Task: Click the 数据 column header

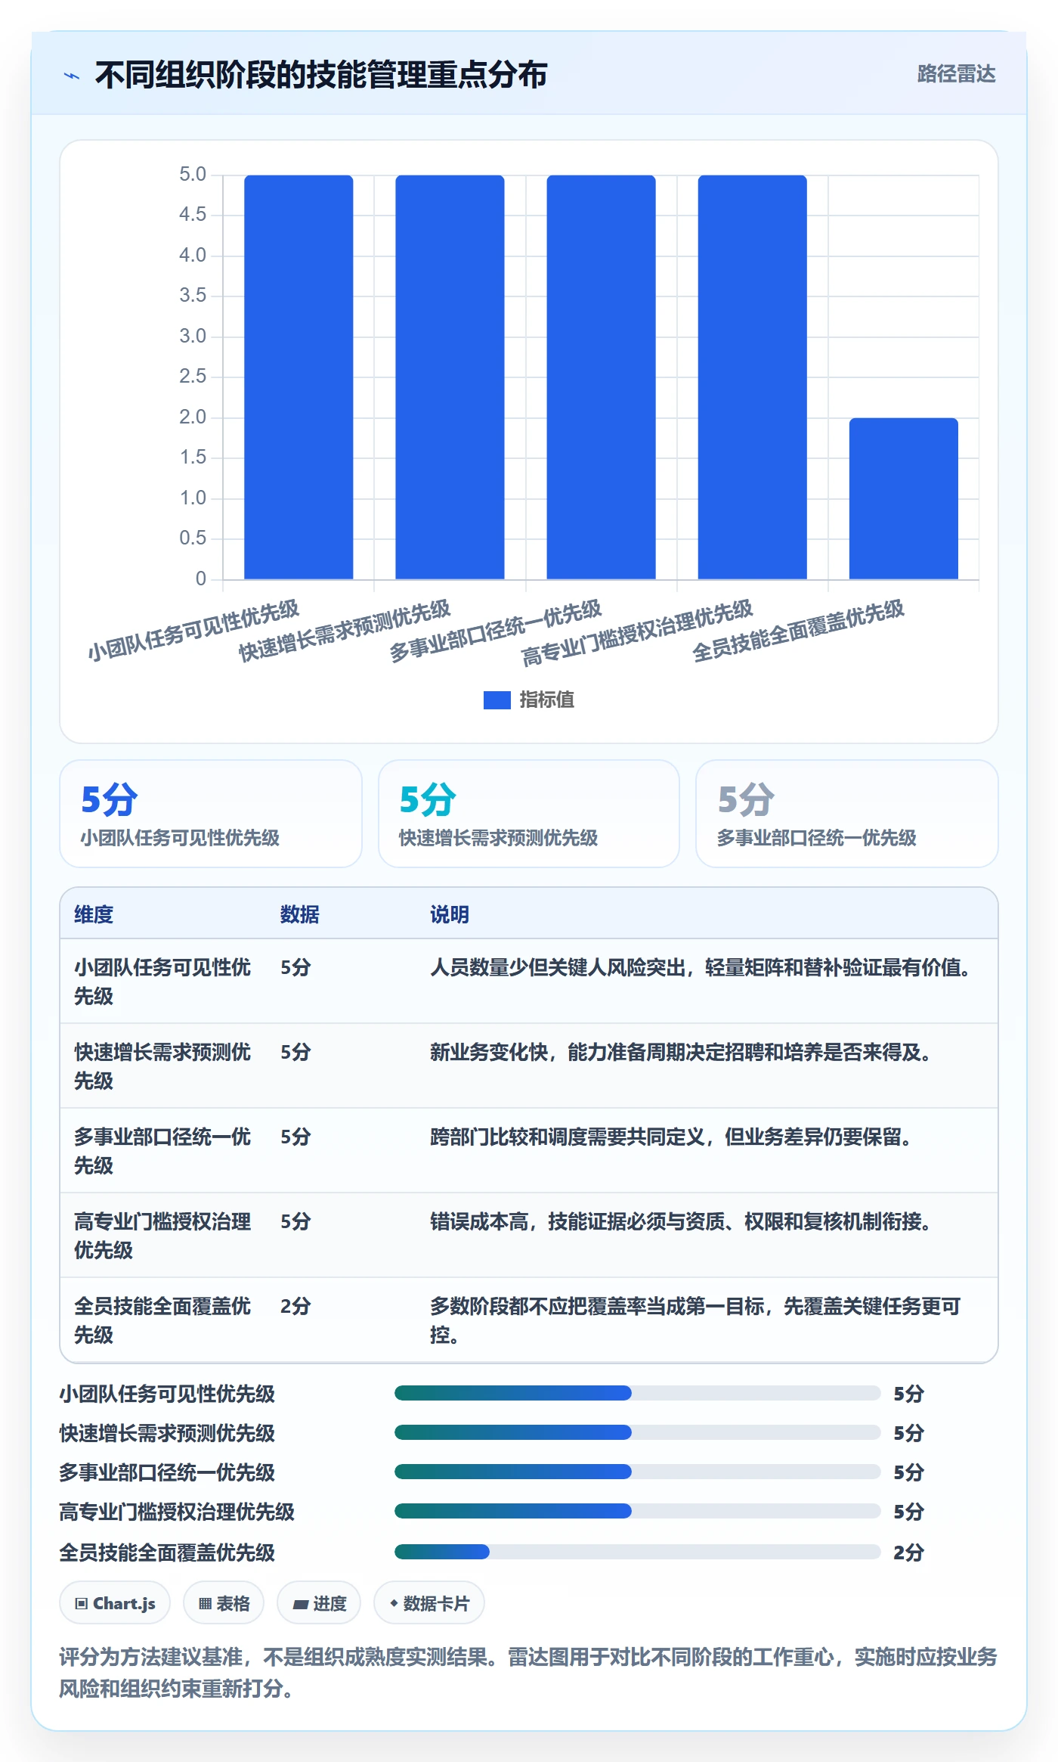Action: pyautogui.click(x=300, y=914)
